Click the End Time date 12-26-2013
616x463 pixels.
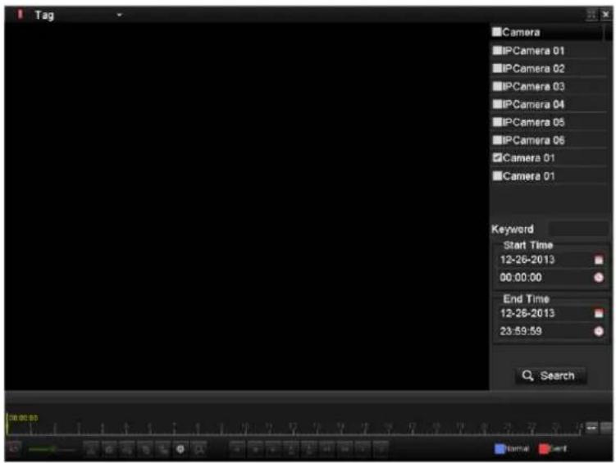[x=527, y=313]
